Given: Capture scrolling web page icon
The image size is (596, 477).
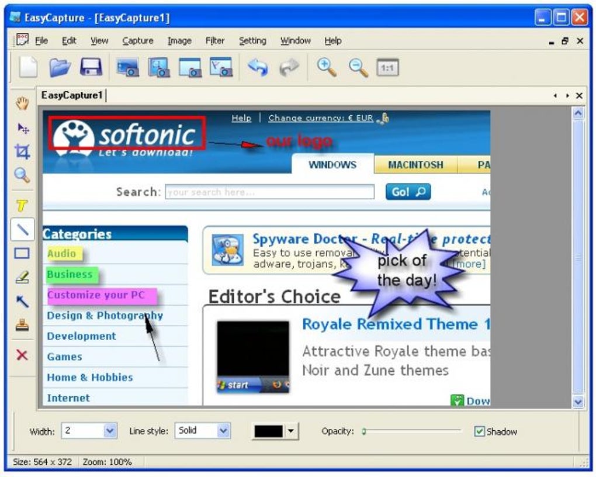Looking at the screenshot, I should point(221,67).
